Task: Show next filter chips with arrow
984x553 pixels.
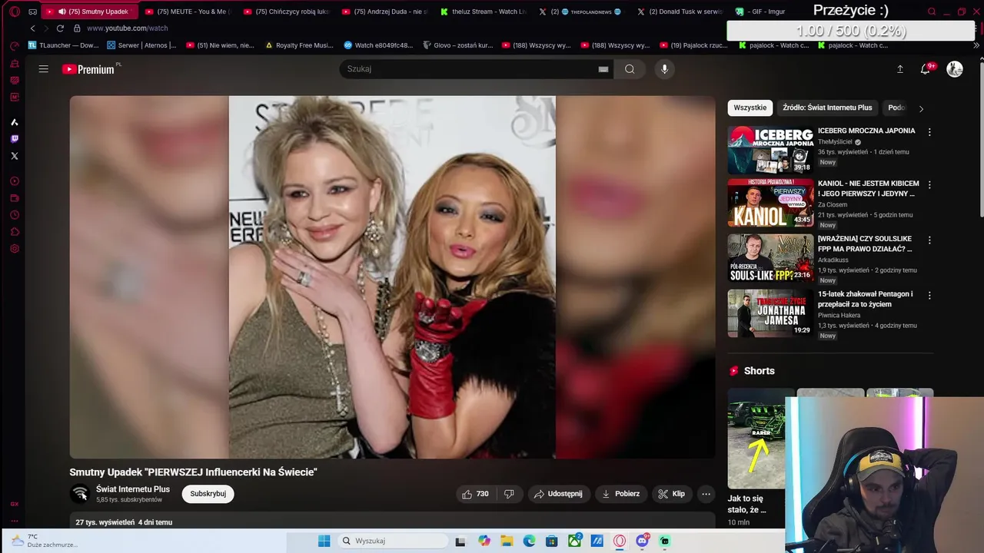Action: [921, 108]
